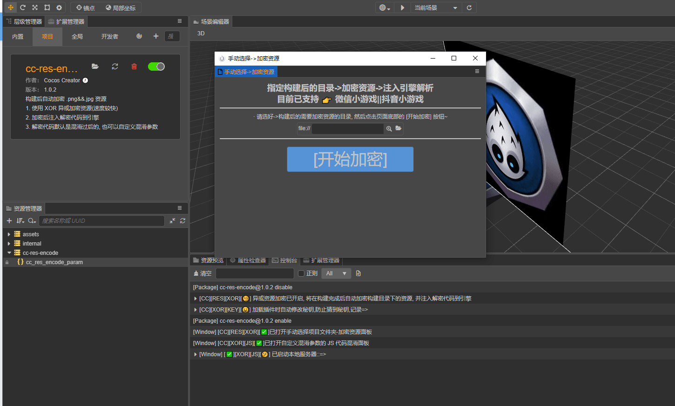
Task: Refresh the asset manager list
Action: (x=183, y=221)
